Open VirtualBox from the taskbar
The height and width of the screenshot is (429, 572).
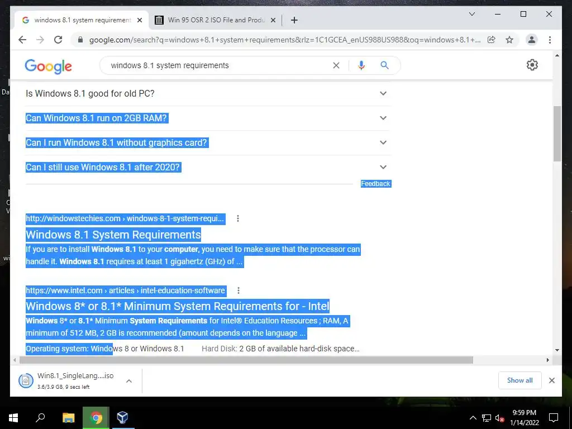(123, 417)
